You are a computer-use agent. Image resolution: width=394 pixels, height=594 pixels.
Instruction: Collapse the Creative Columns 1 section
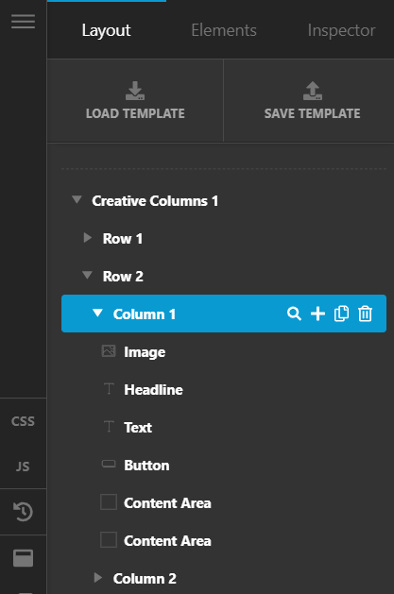pos(77,199)
